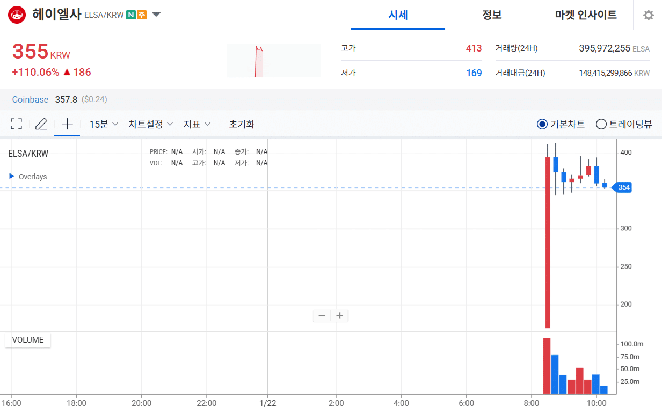Click the 169 low price value
Viewport: 662px width, 413px height.
point(474,73)
